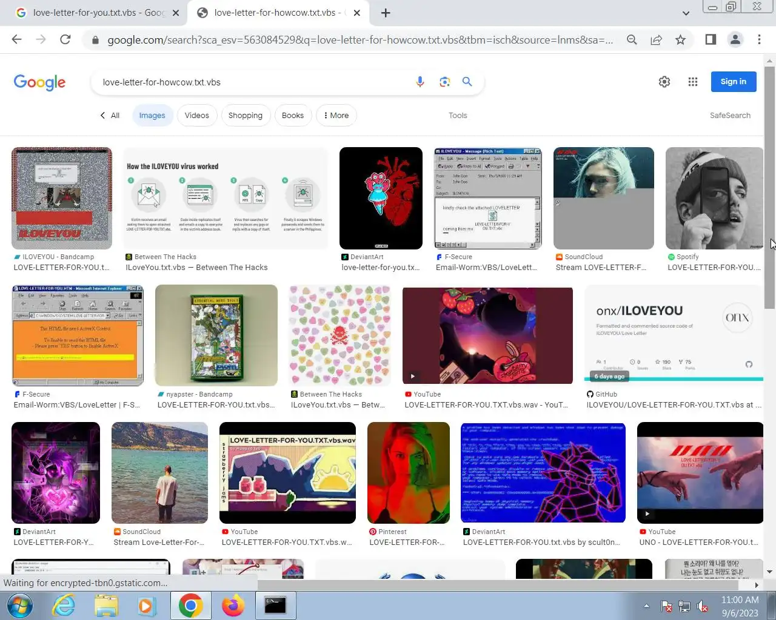
Task: Open 'How the ILOVEYOU virus worked' image
Action: click(x=226, y=198)
